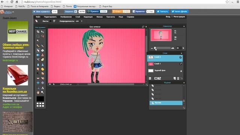This screenshot has height=135, width=240.
Task: Open Кошельки на Rozetka.com.ua ad link
Action: click(x=15, y=90)
